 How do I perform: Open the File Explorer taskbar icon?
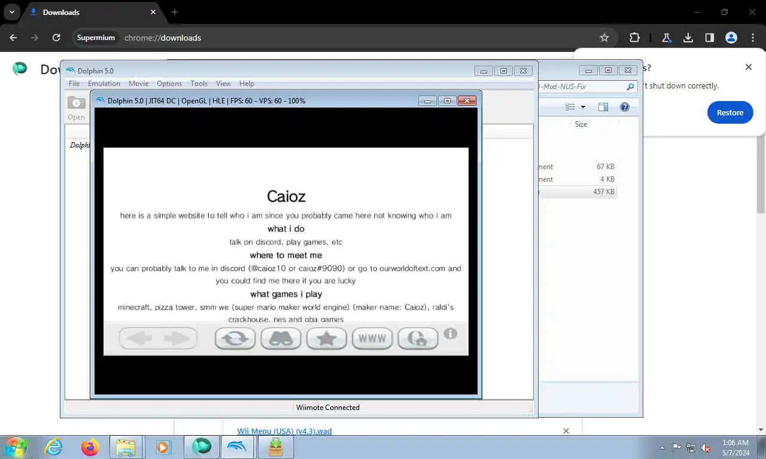(126, 447)
